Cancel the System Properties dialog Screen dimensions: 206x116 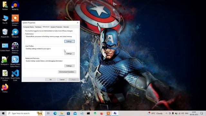pos(62,80)
